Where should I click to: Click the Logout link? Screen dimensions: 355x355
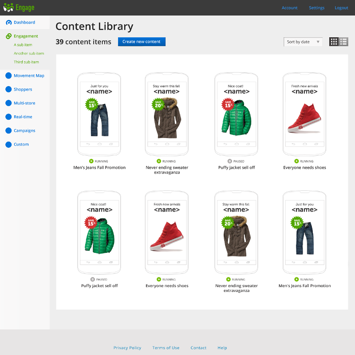click(341, 8)
